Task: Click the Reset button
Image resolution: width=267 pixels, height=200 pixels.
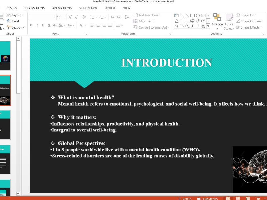Action: click(15, 21)
